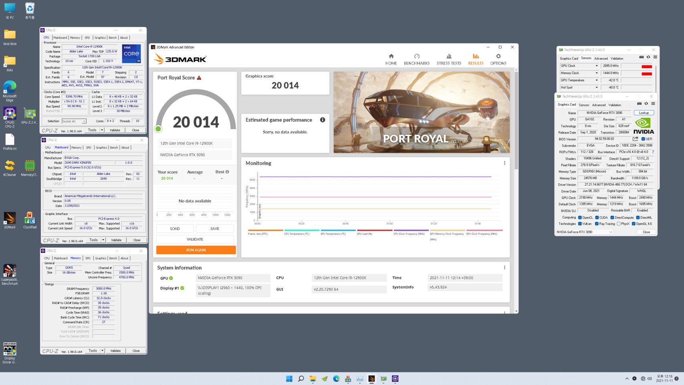Screen dimensions: 684x385
Task: Click the warning triangle beside Port Royal Score
Action: pyautogui.click(x=199, y=77)
